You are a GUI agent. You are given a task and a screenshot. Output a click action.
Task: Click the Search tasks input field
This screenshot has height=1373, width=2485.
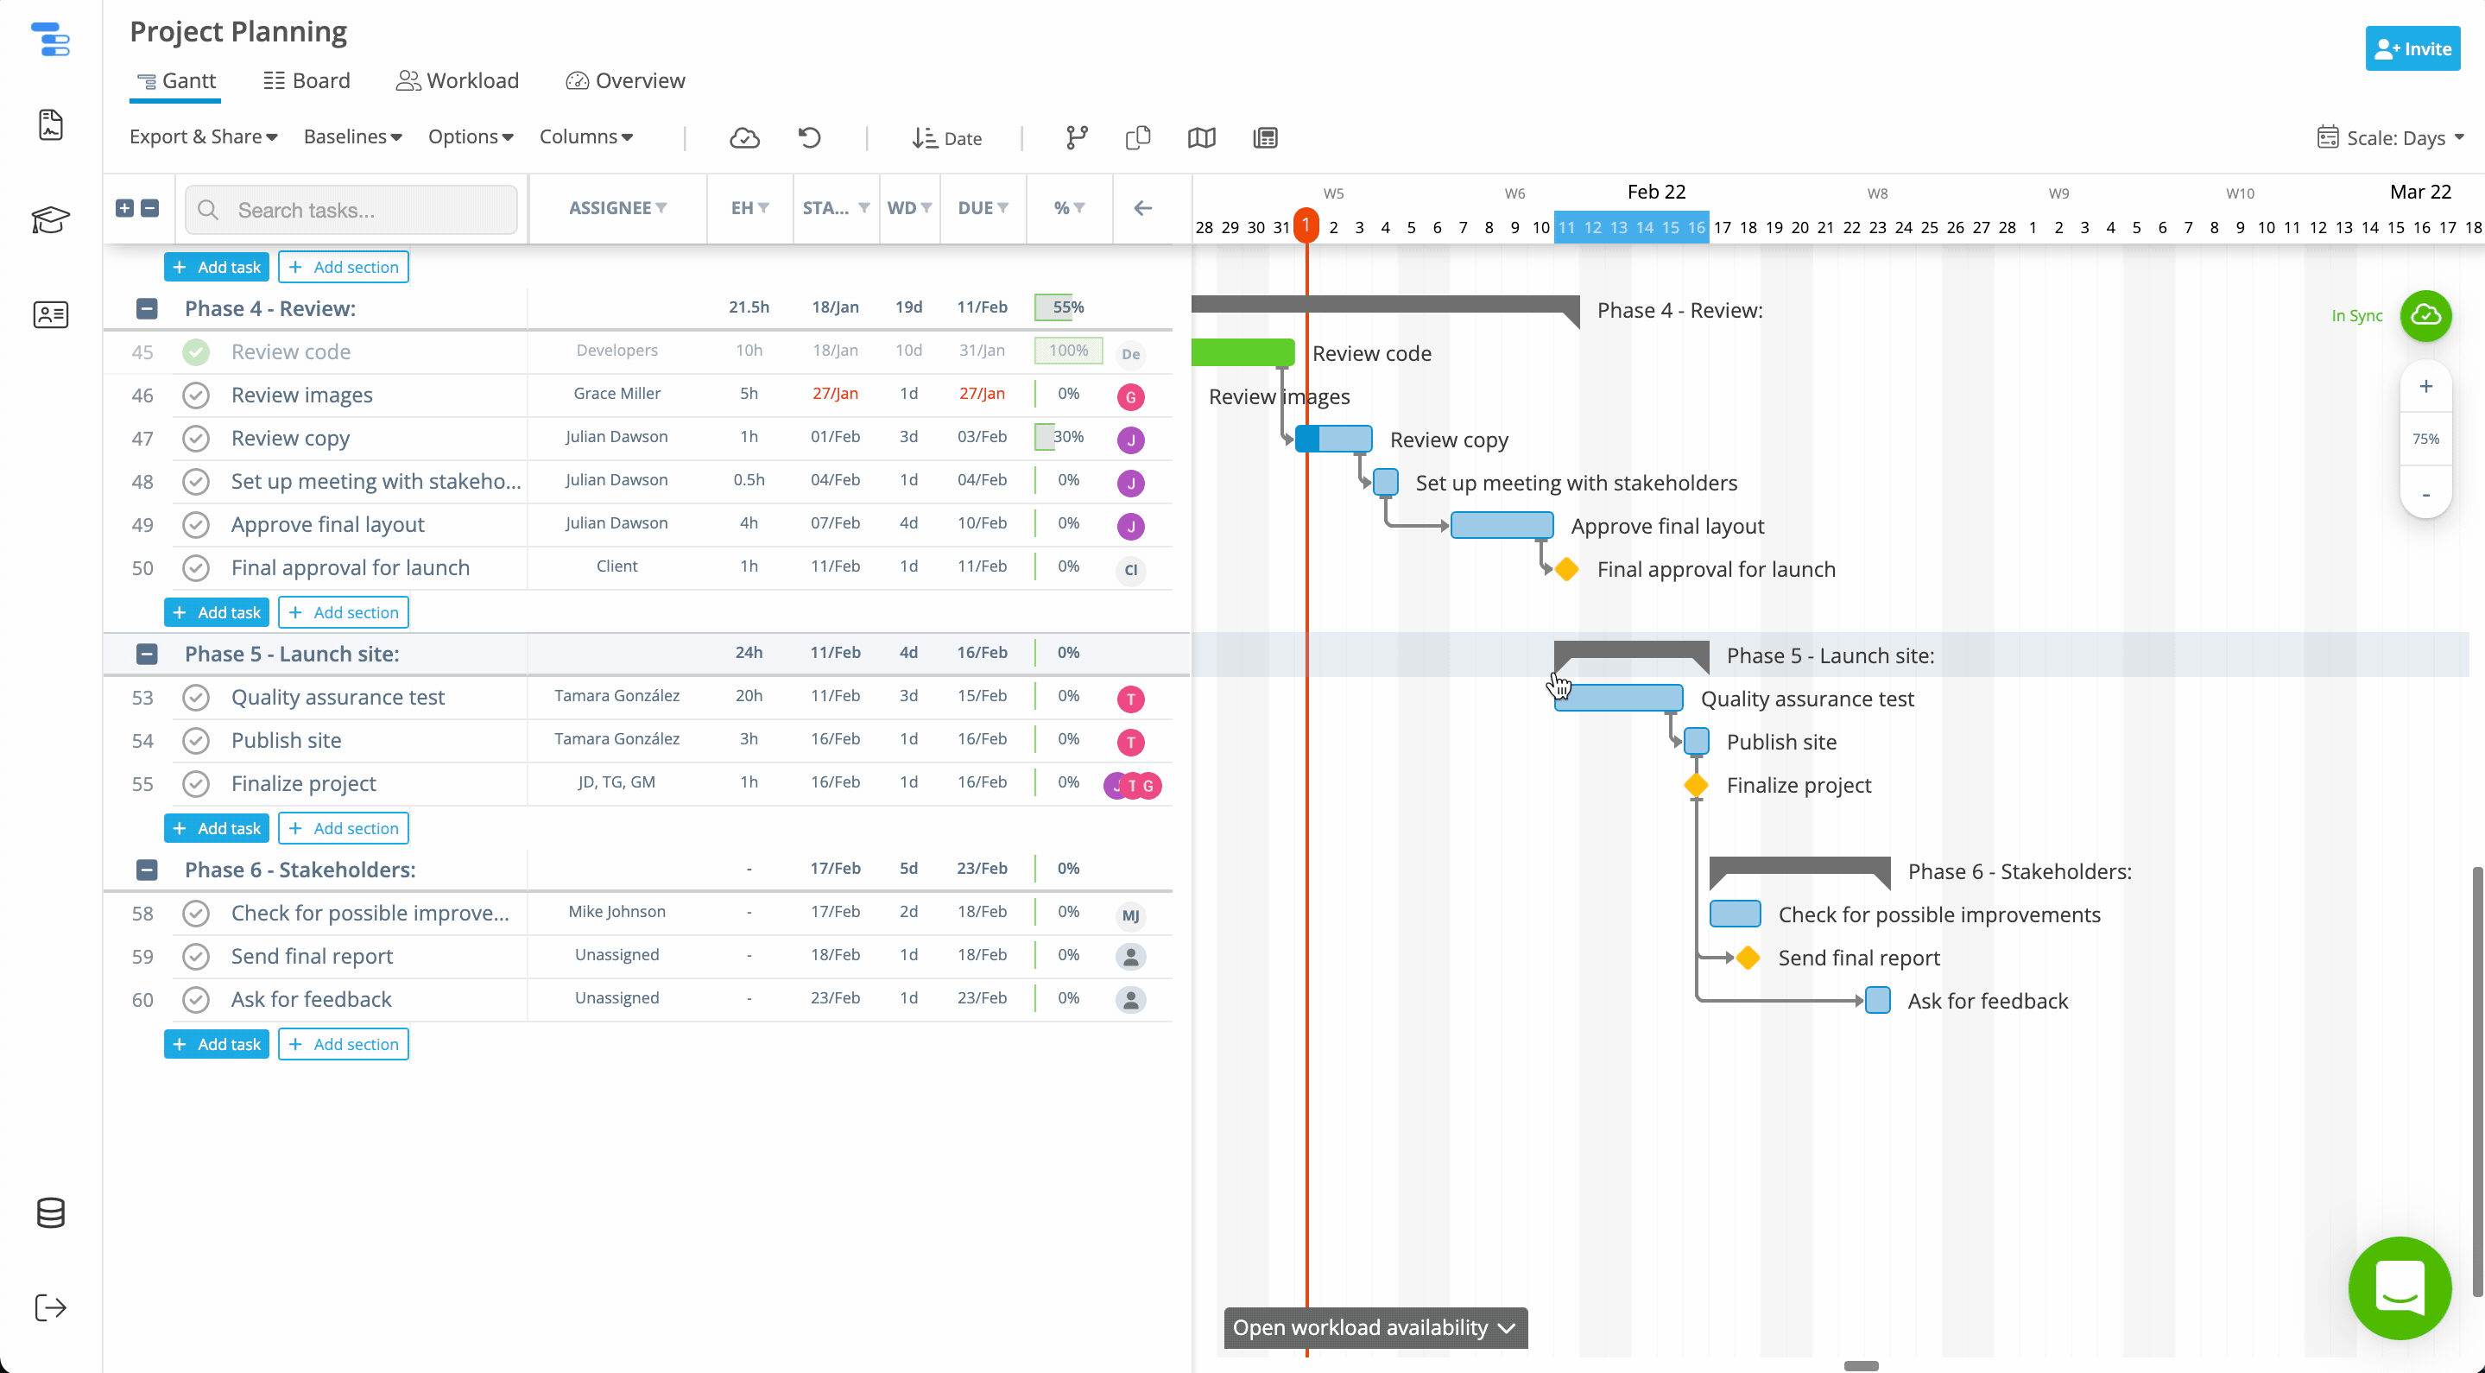351,209
